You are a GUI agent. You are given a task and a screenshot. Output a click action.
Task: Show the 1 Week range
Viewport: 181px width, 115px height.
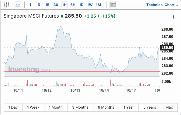(x=33, y=107)
